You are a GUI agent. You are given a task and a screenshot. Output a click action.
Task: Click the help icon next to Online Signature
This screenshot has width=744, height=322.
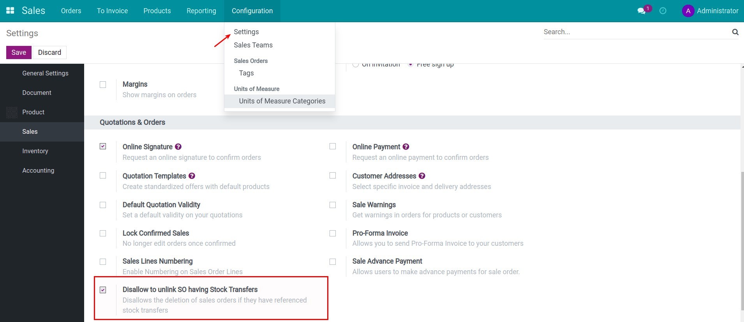(178, 147)
